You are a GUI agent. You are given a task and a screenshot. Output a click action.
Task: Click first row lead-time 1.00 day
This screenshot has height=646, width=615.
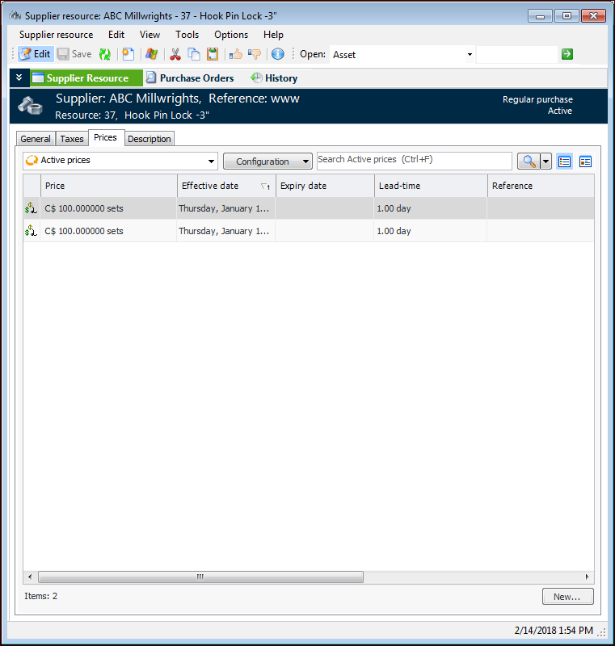(x=394, y=208)
